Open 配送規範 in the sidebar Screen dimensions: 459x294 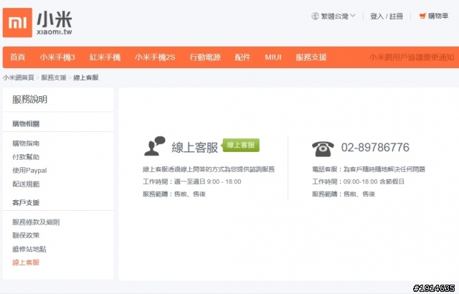point(26,184)
